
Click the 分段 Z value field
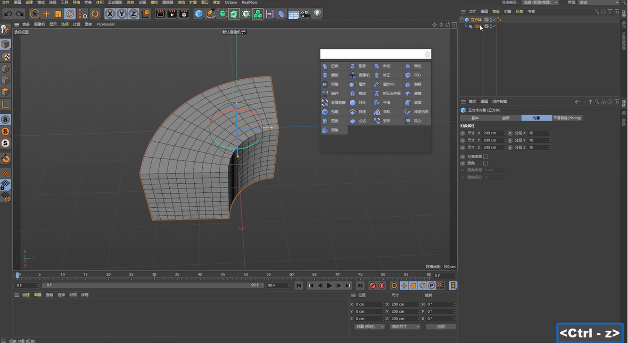(x=538, y=148)
